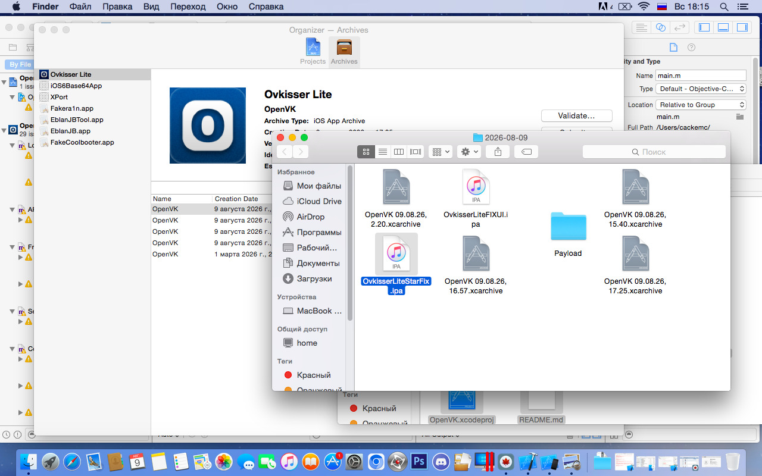Select the OvkisserLiteStarFix.ipa file

(396, 264)
